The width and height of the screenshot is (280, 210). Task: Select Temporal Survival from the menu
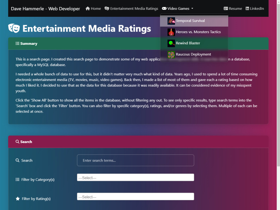(194, 21)
